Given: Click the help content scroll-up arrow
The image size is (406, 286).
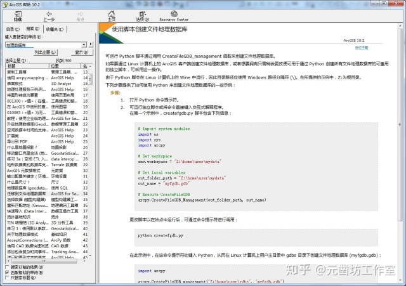Looking at the screenshot, I should click(x=400, y=25).
